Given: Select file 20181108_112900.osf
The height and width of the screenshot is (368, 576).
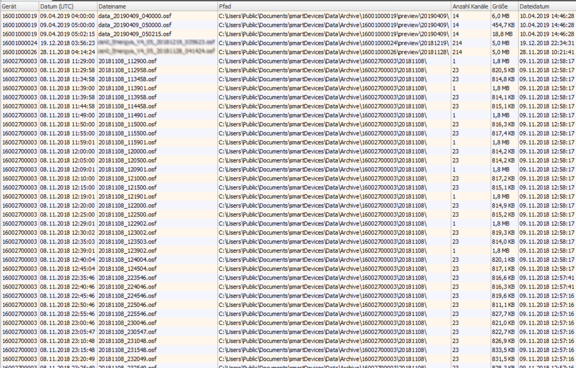Looking at the screenshot, I should pos(128,61).
